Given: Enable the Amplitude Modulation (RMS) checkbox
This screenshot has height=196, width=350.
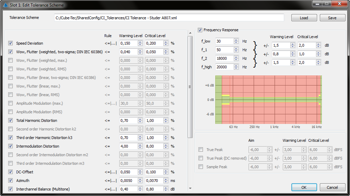Looking at the screenshot, I should coord(10,112).
